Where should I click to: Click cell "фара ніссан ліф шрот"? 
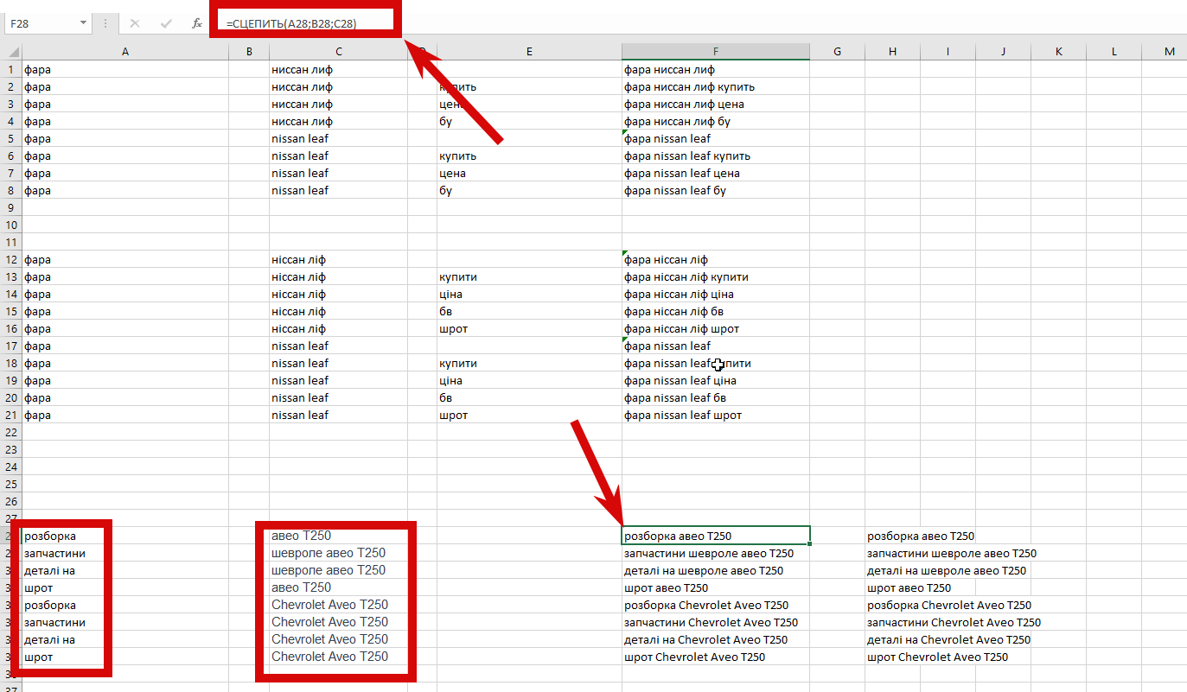(716, 328)
